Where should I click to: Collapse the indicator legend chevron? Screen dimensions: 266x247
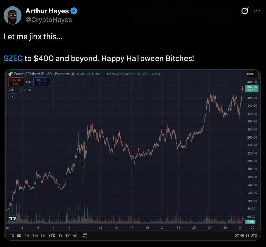[x=12, y=97]
